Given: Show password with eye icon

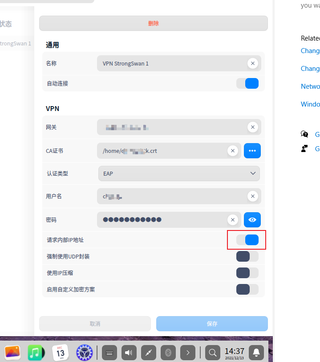Looking at the screenshot, I should [x=252, y=220].
